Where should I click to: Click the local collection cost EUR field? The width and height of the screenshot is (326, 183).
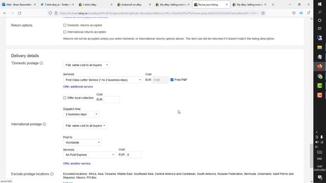112,100
